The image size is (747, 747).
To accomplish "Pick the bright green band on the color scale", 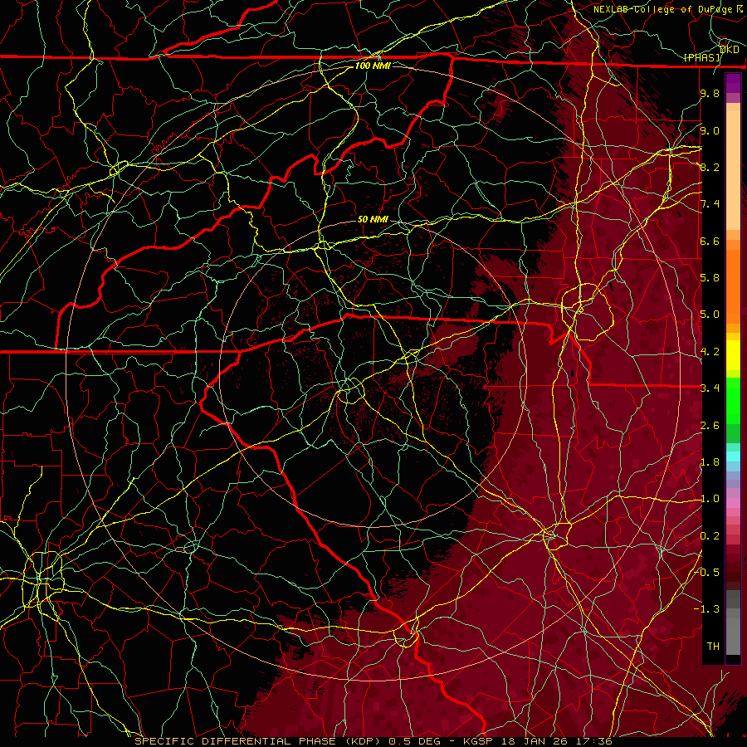I will pyautogui.click(x=733, y=400).
